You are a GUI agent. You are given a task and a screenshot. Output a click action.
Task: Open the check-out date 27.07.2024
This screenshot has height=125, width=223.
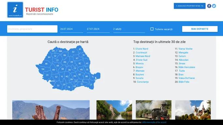pyautogui.click(x=98, y=29)
